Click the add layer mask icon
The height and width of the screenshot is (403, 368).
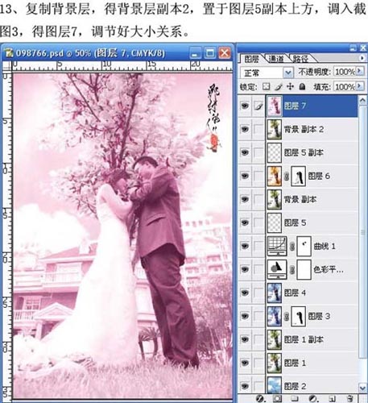[277, 398]
